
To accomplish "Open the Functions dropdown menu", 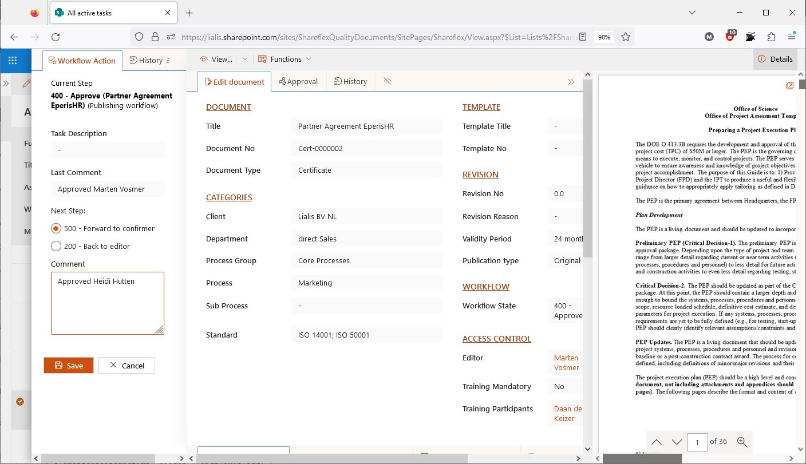I will [x=285, y=59].
